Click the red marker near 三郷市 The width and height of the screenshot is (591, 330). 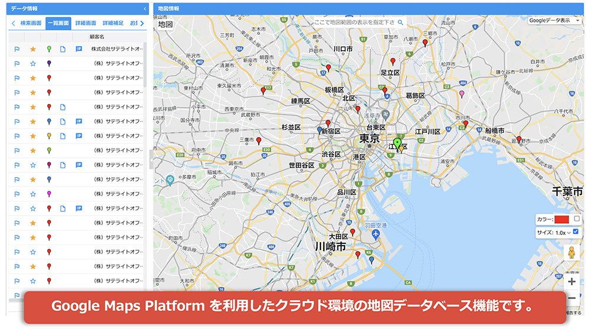[x=425, y=43]
